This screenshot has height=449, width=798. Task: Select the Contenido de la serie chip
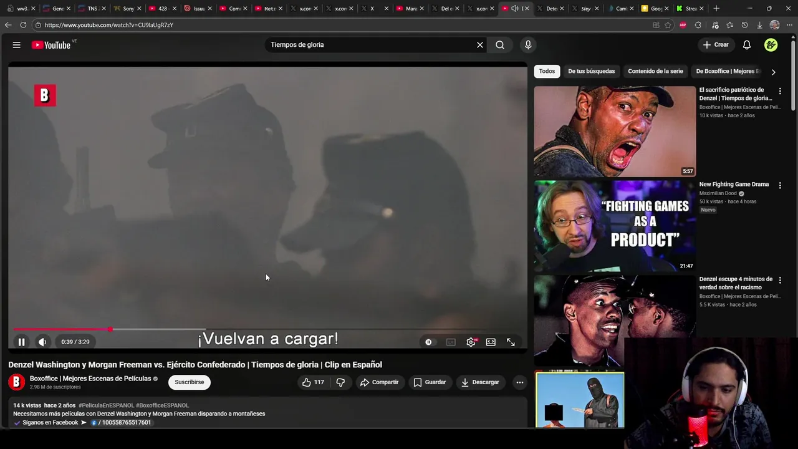(655, 71)
